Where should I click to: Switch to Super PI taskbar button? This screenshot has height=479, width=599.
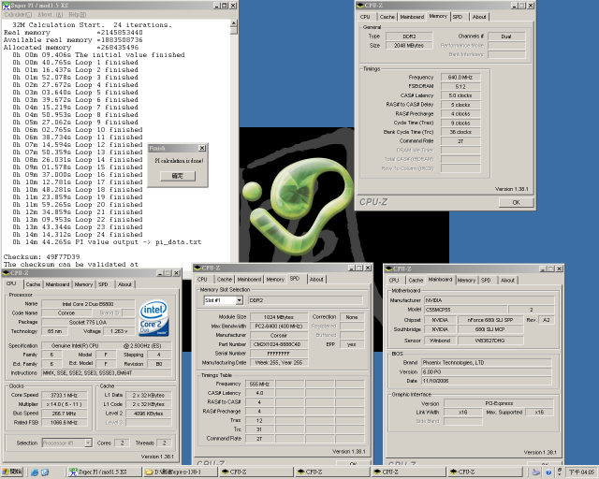104,472
